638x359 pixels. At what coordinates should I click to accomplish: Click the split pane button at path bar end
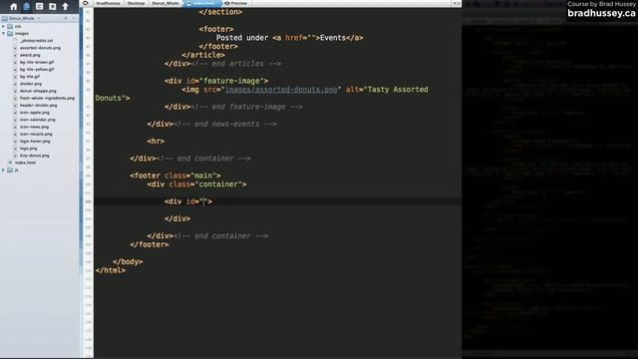point(457,3)
